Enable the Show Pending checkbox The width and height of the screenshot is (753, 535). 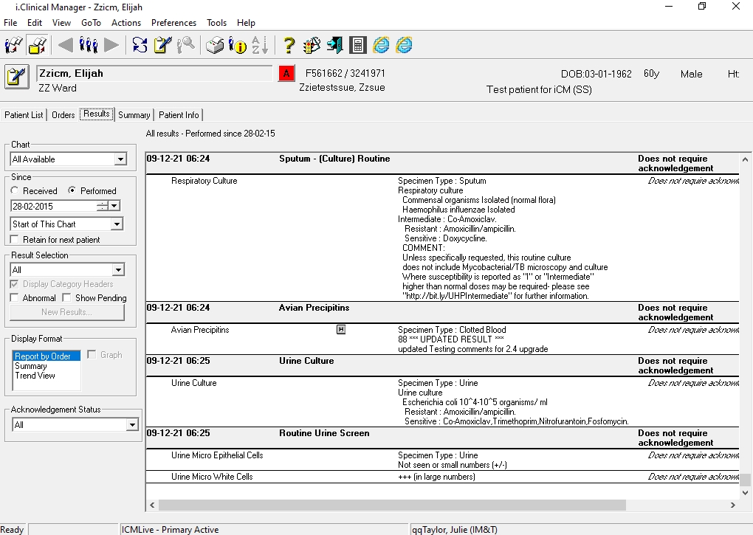[x=66, y=298]
